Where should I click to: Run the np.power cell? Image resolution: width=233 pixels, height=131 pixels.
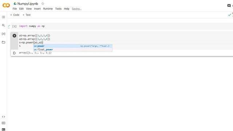(15, 36)
